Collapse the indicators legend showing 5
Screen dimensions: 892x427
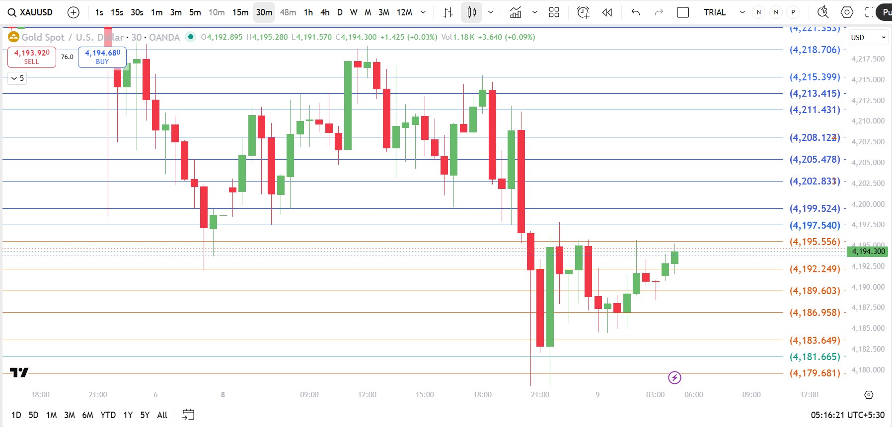[17, 78]
